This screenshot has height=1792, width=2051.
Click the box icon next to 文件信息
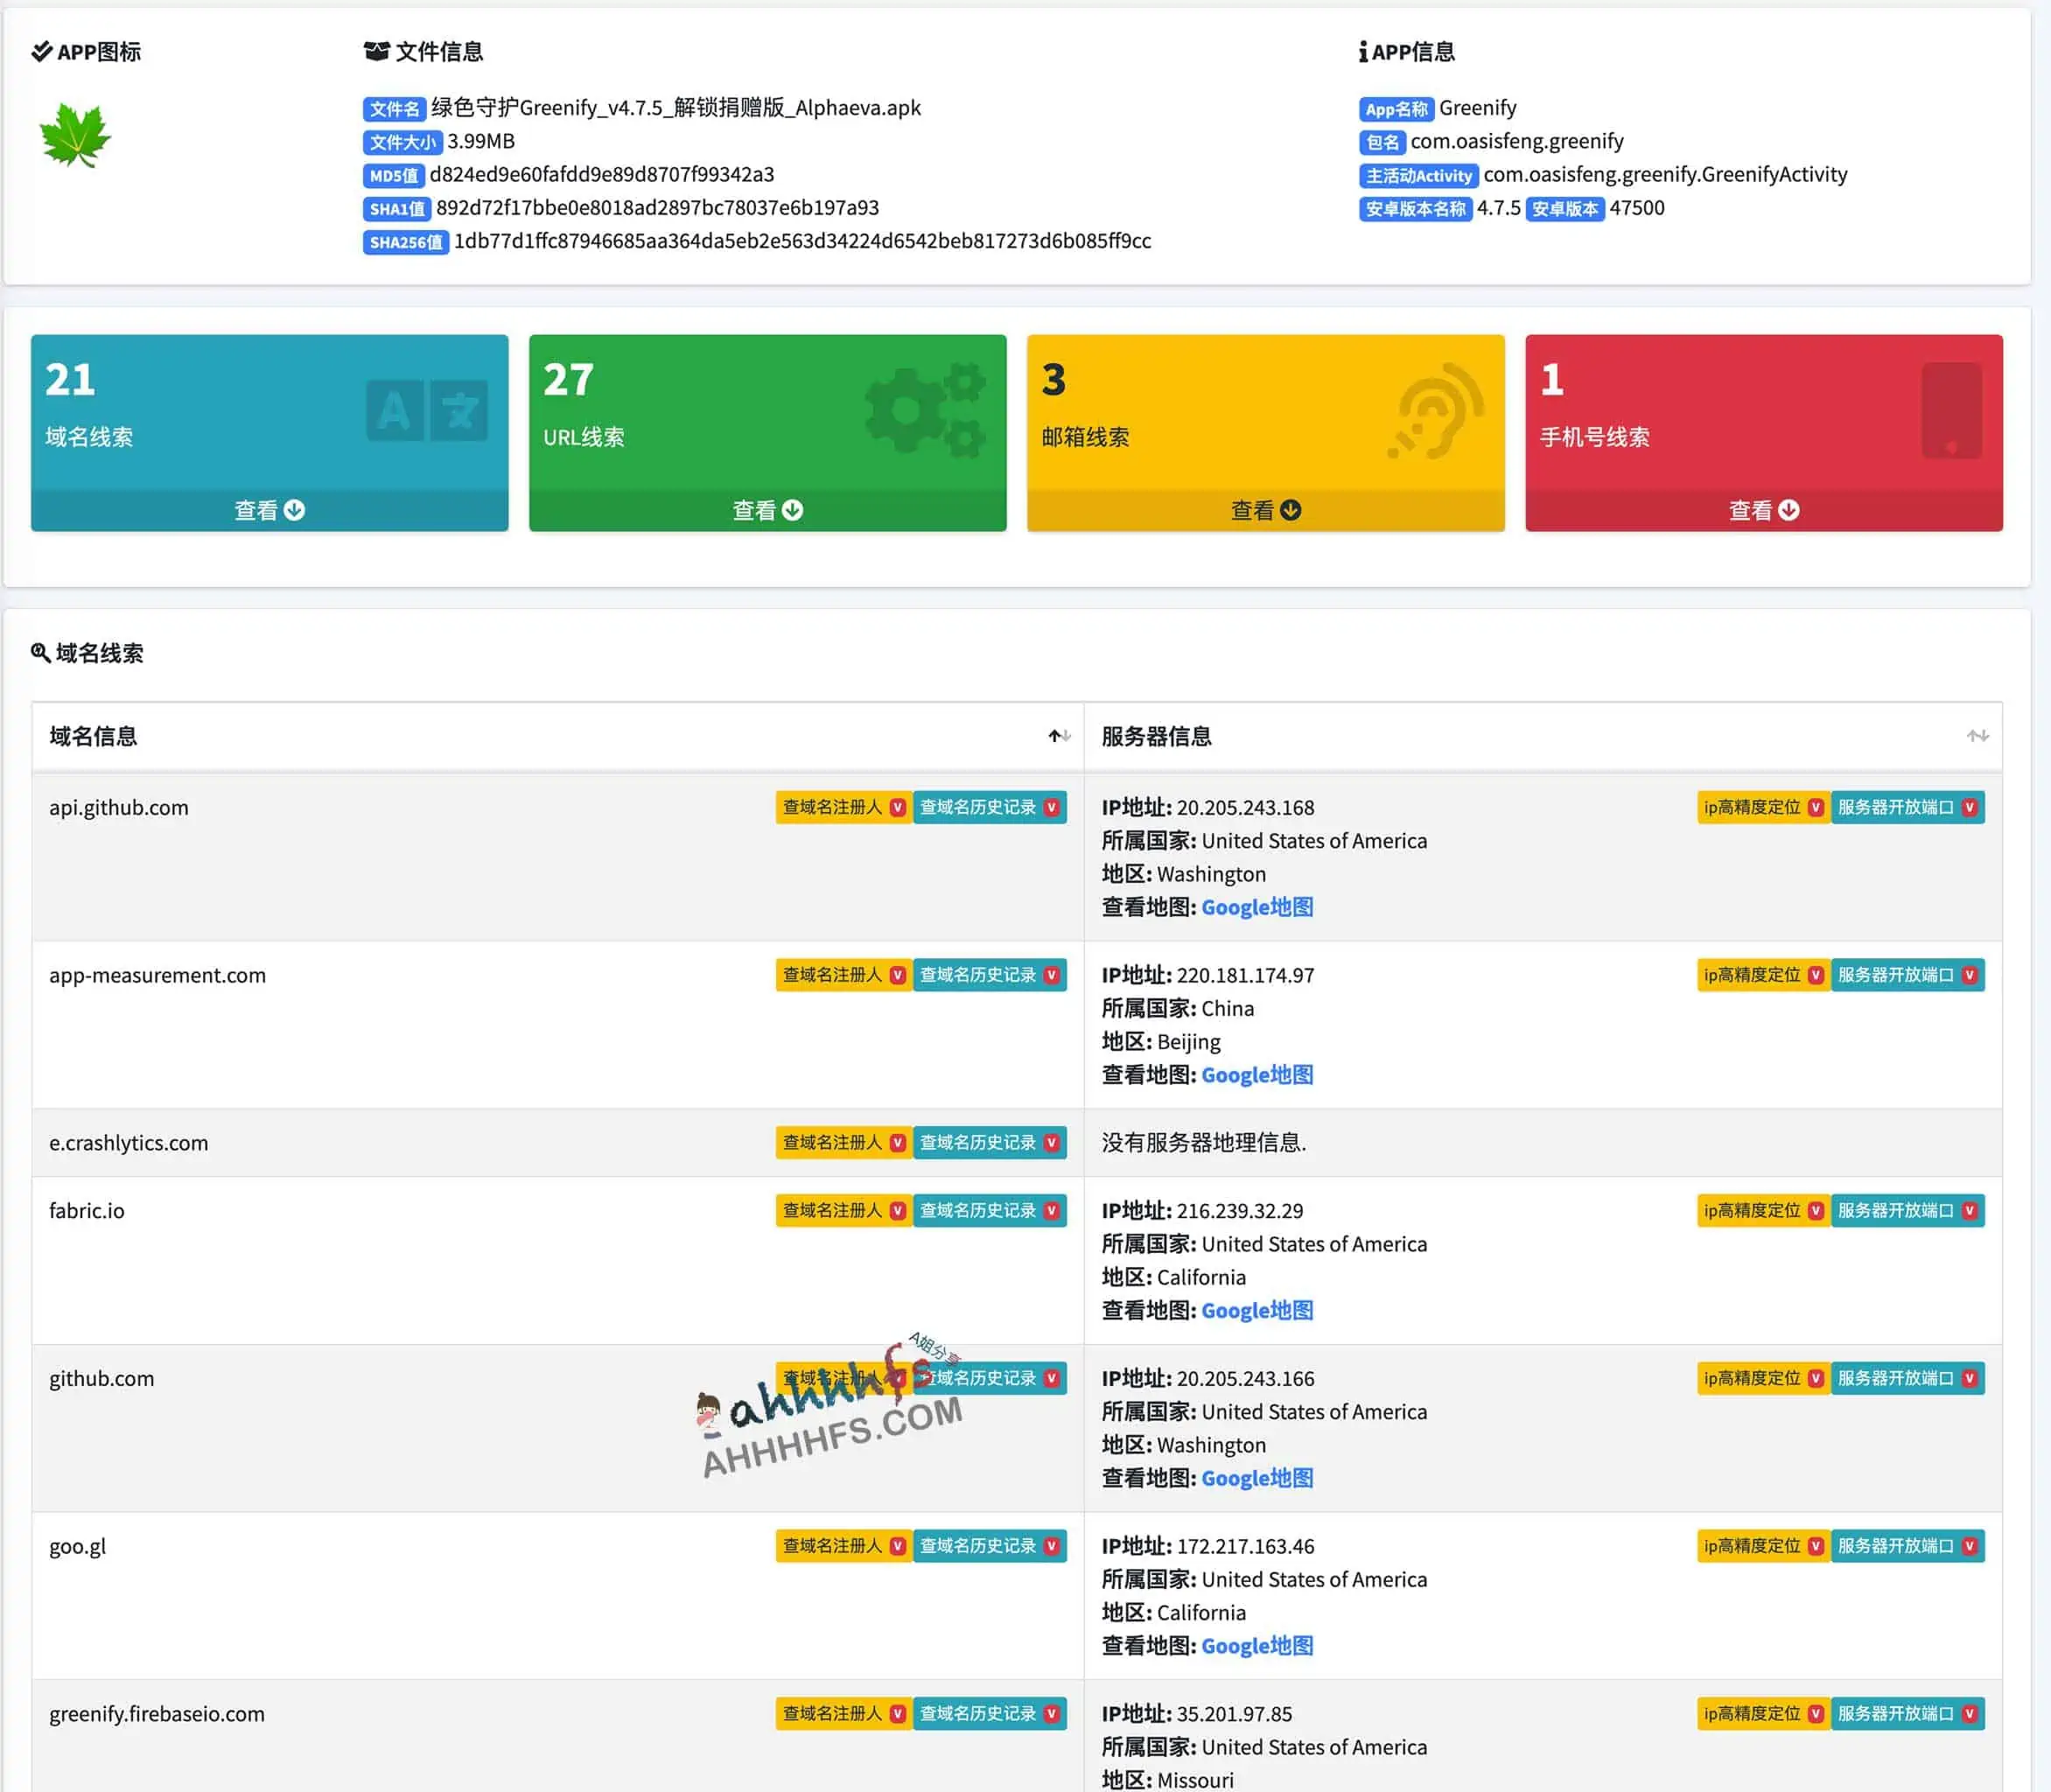(x=376, y=52)
